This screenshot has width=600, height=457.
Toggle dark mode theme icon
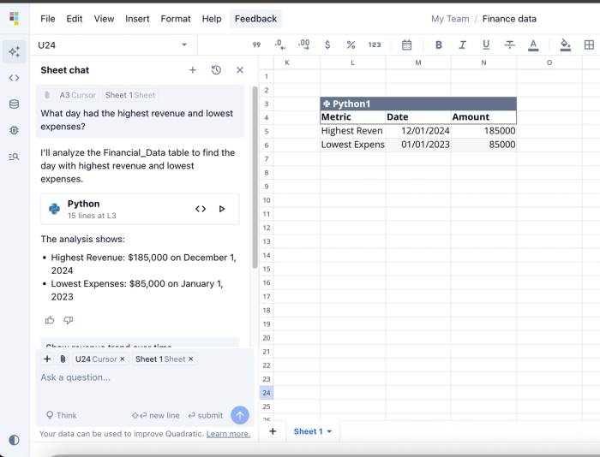15,440
